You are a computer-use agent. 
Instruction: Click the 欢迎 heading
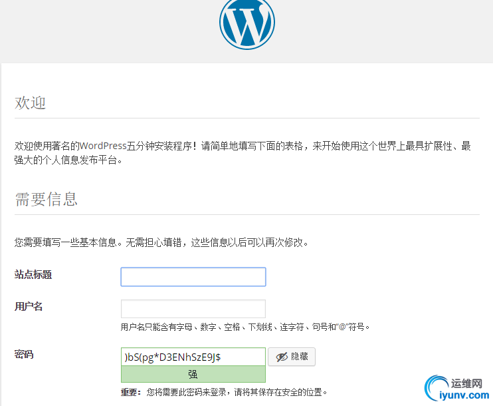click(30, 103)
